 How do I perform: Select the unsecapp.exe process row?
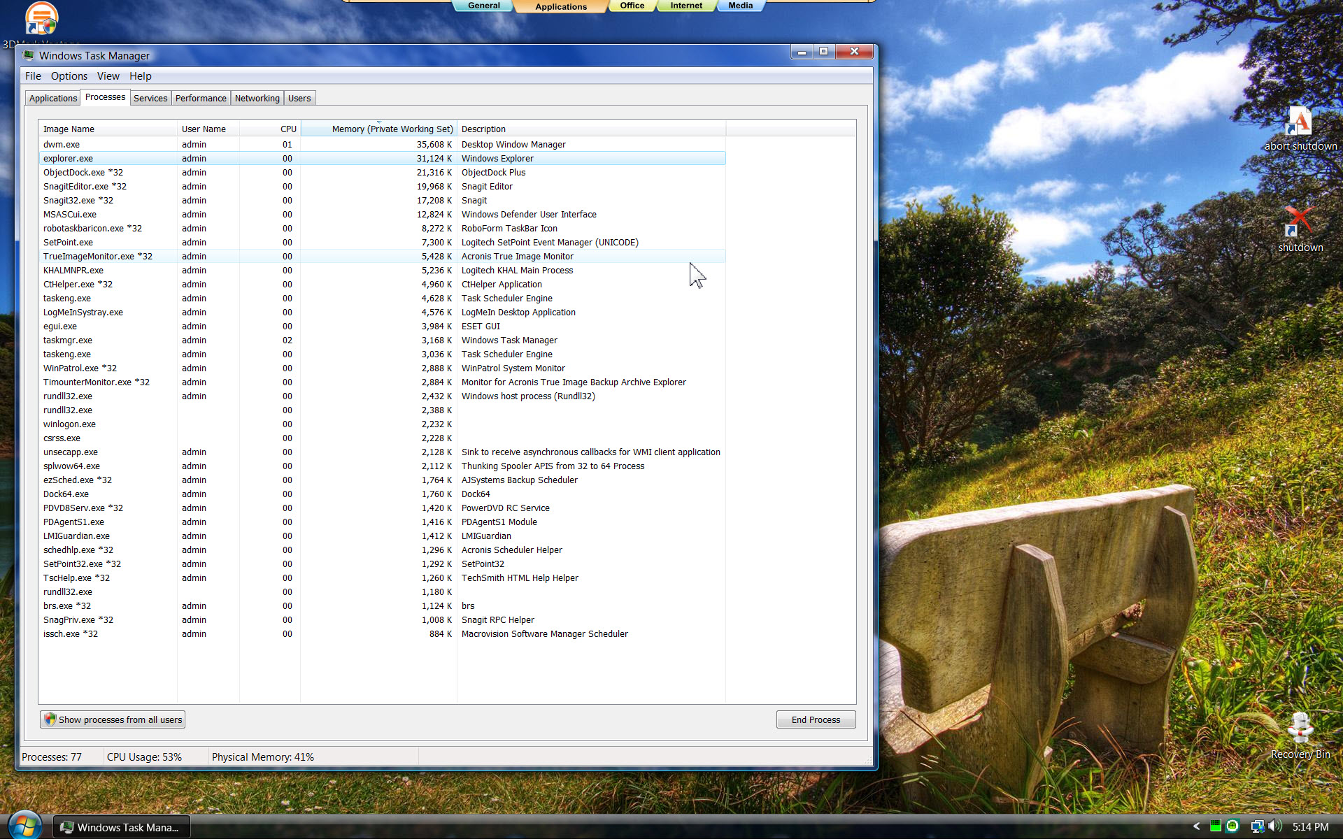click(383, 452)
